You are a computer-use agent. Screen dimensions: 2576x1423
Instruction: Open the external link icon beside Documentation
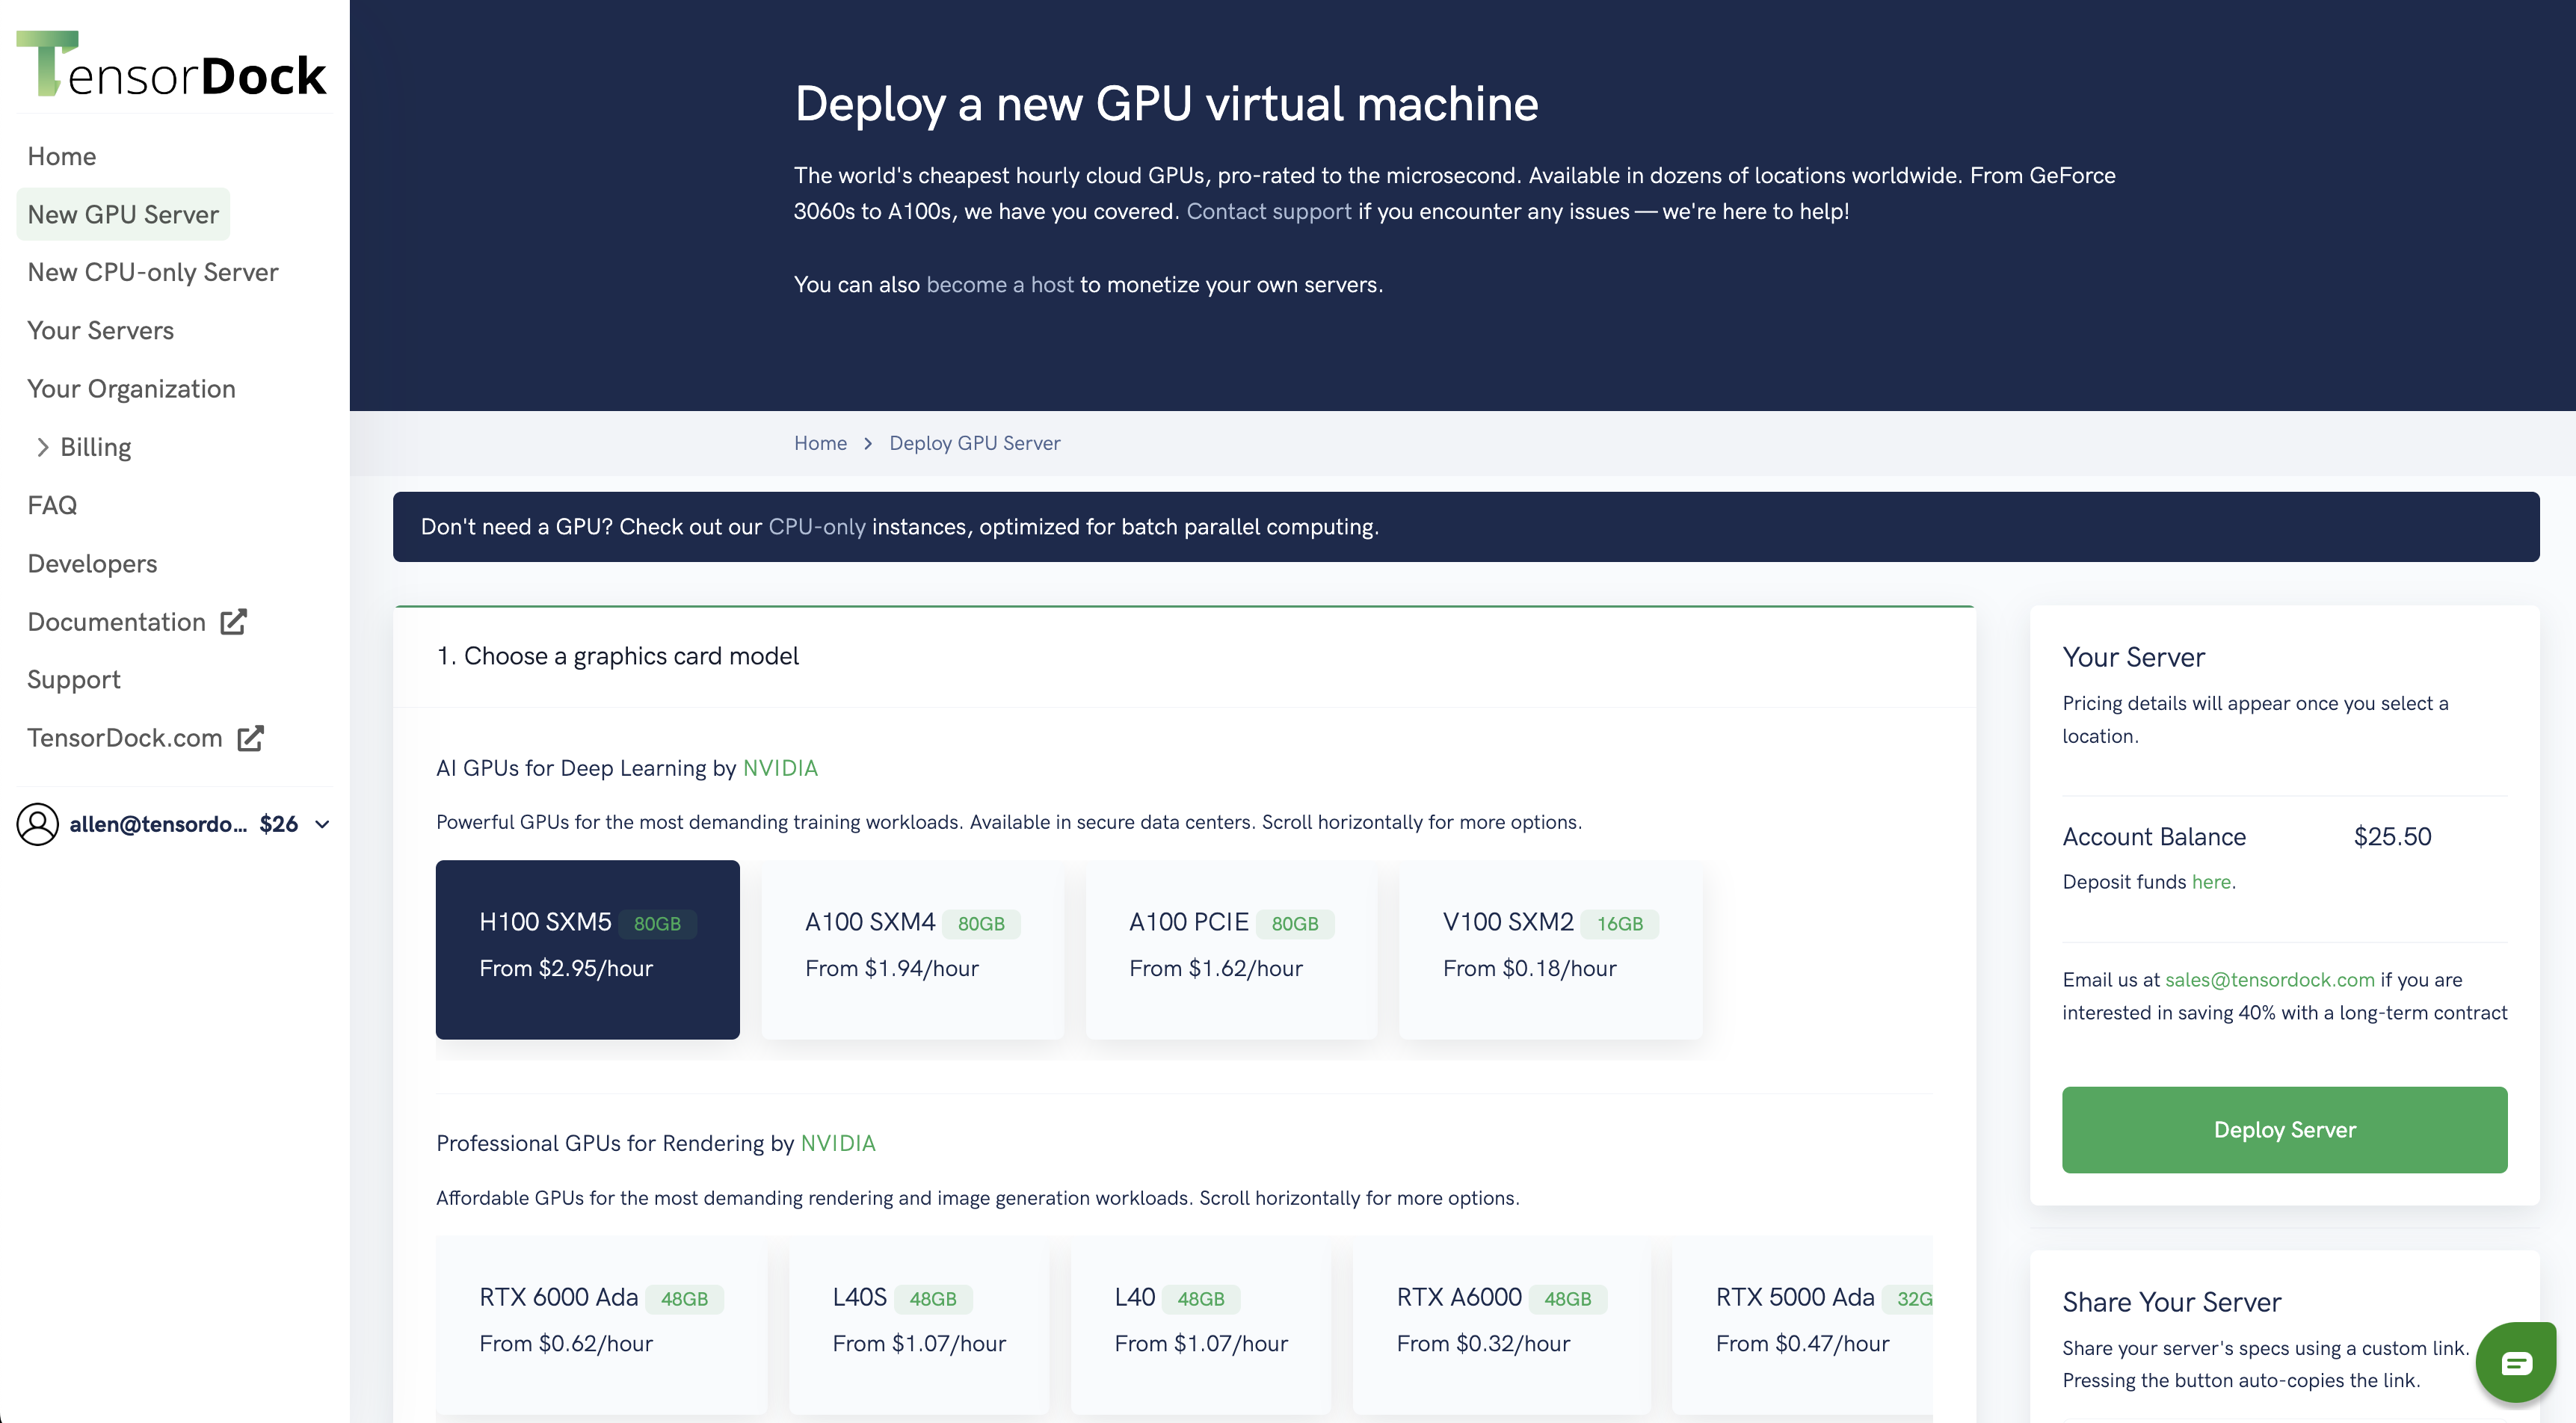233,622
